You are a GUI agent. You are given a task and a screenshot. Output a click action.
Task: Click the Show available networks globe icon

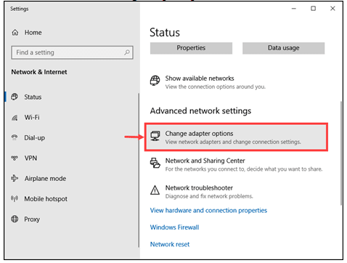point(155,81)
